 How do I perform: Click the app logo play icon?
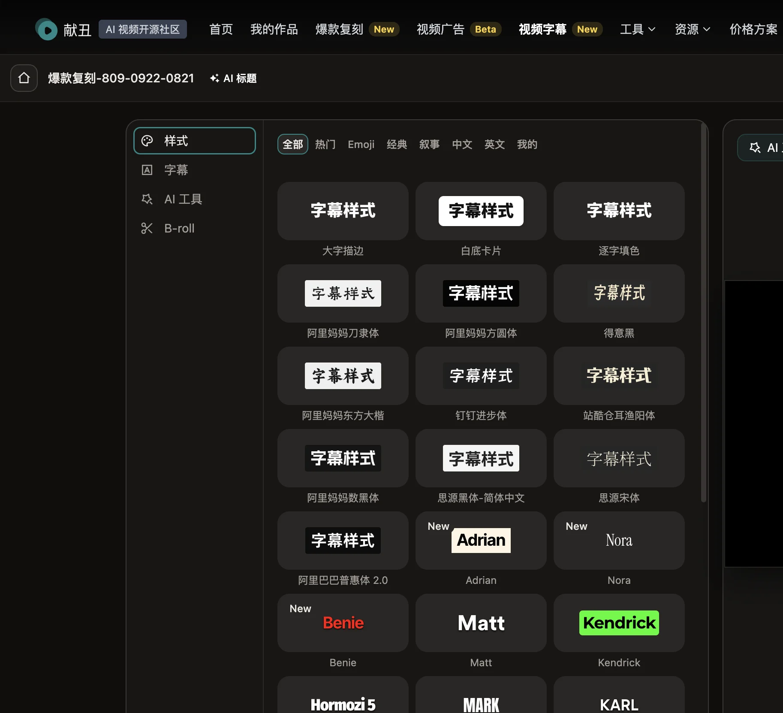[46, 30]
